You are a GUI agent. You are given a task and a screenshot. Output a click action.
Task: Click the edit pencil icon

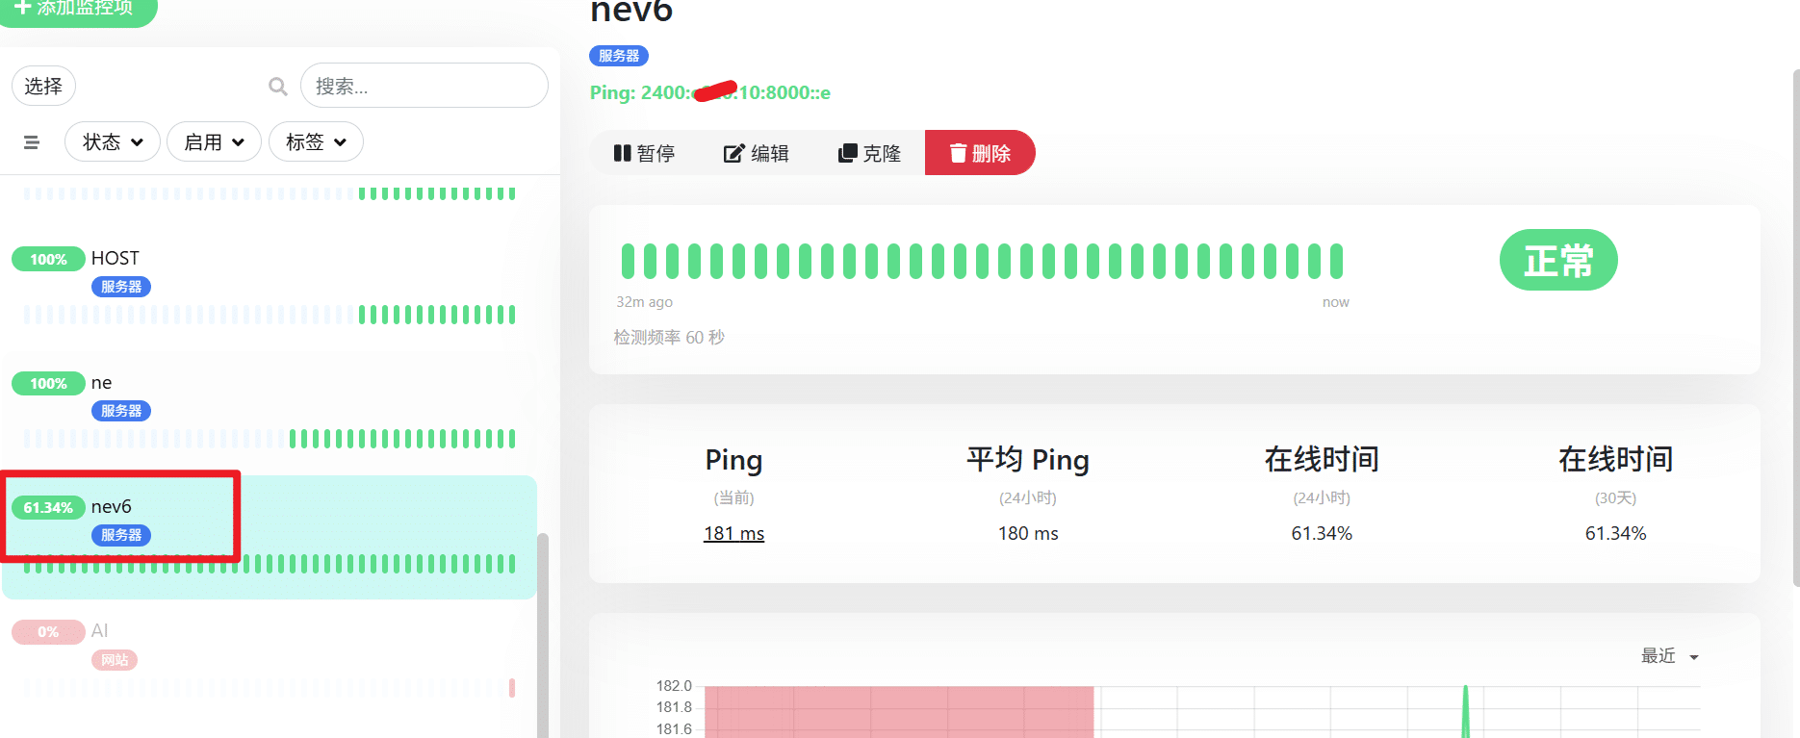(x=734, y=153)
